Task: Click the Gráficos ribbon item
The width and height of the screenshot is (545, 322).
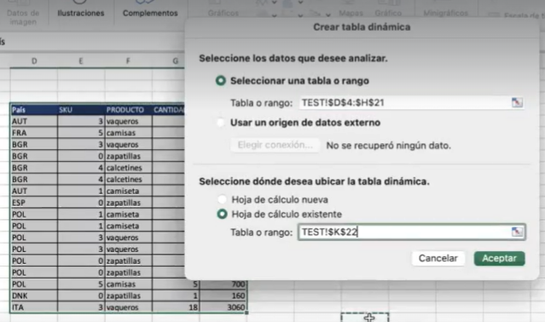Action: (223, 13)
